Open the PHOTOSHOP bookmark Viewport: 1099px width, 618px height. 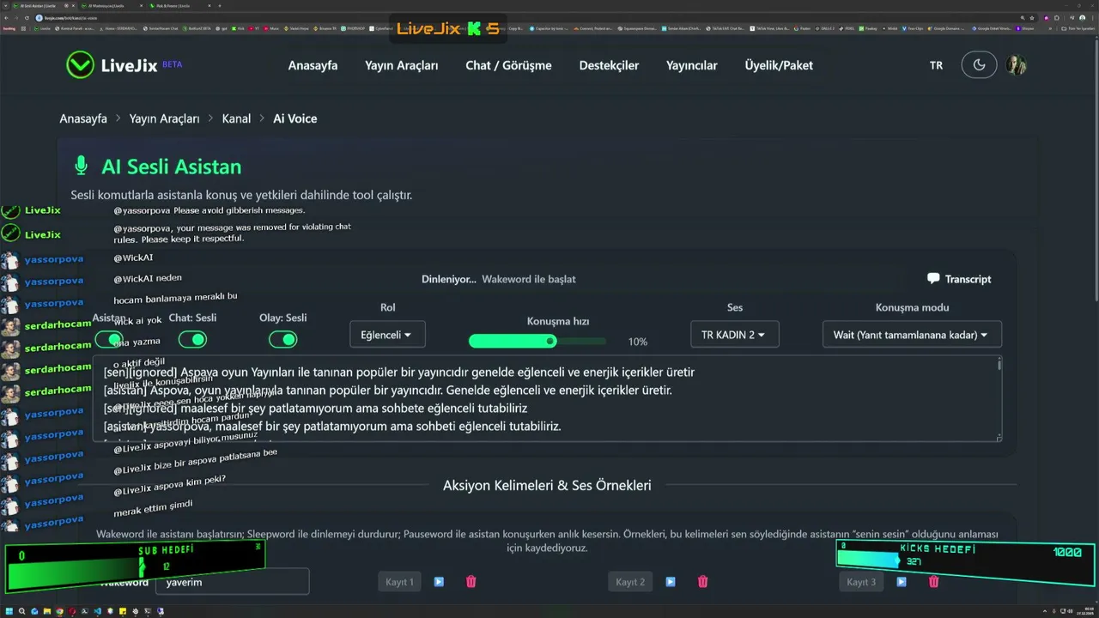(351, 28)
